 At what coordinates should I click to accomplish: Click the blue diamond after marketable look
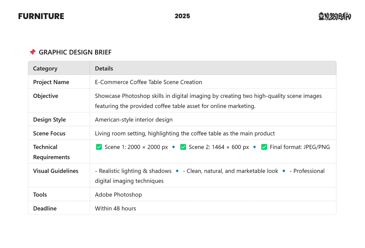click(284, 171)
